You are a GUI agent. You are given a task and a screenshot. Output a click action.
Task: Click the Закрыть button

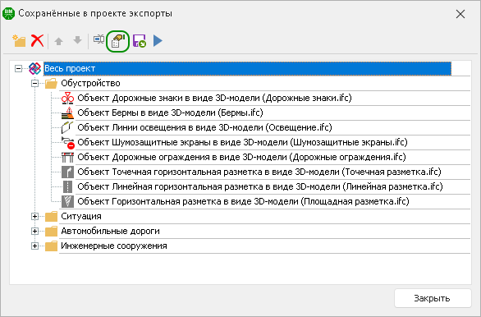[433, 298]
